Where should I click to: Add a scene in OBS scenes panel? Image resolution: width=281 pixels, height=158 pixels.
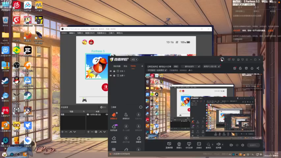[63, 132]
